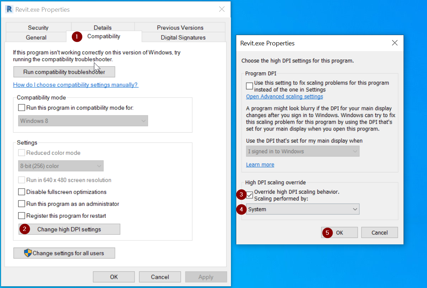The width and height of the screenshot is (427, 288).
Task: Click Change settings for all users
Action: [64, 253]
